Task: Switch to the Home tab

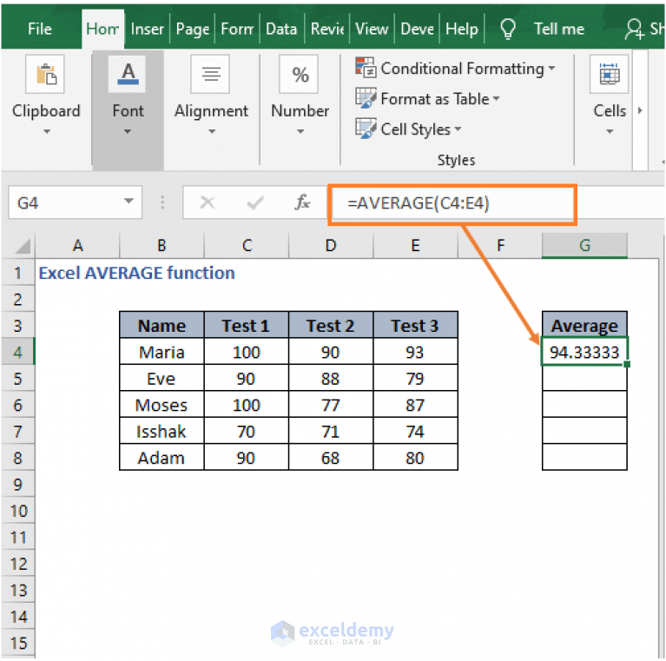Action: pos(102,29)
